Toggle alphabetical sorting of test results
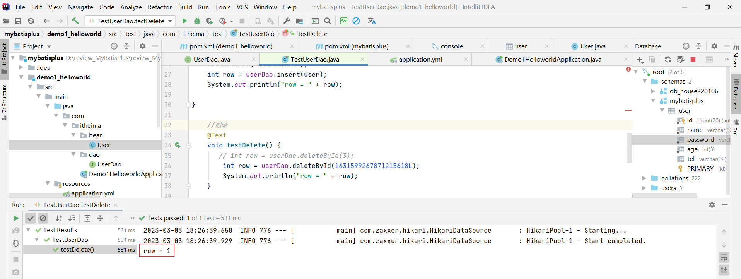This screenshot has width=741, height=279. pos(59,218)
